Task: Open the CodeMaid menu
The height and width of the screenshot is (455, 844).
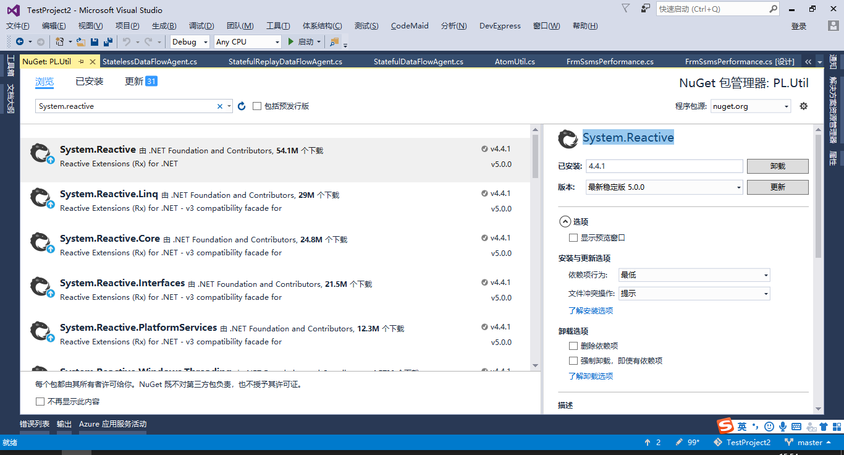Action: click(x=410, y=26)
